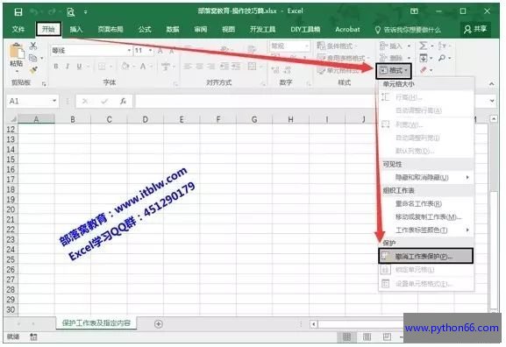This screenshot has width=506, height=347.
Task: Click the fill color bucket icon
Action: point(125,67)
